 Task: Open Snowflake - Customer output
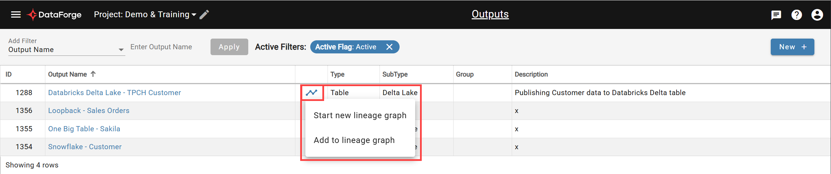85,147
